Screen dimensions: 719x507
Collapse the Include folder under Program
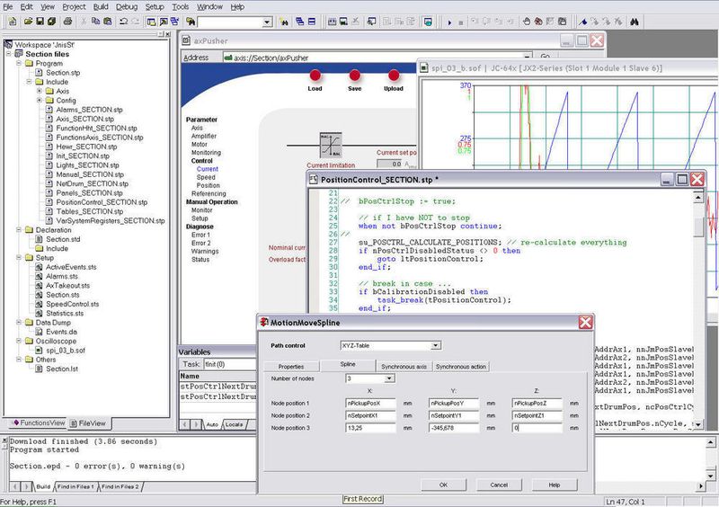[x=29, y=82]
